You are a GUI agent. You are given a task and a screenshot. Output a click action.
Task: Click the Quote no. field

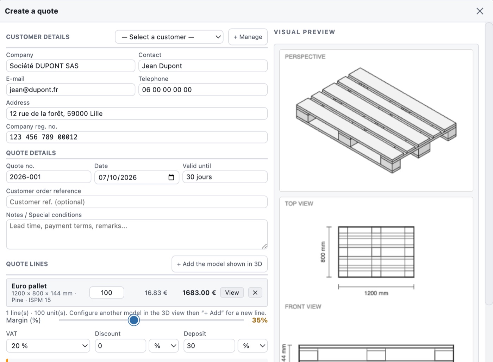[49, 177]
